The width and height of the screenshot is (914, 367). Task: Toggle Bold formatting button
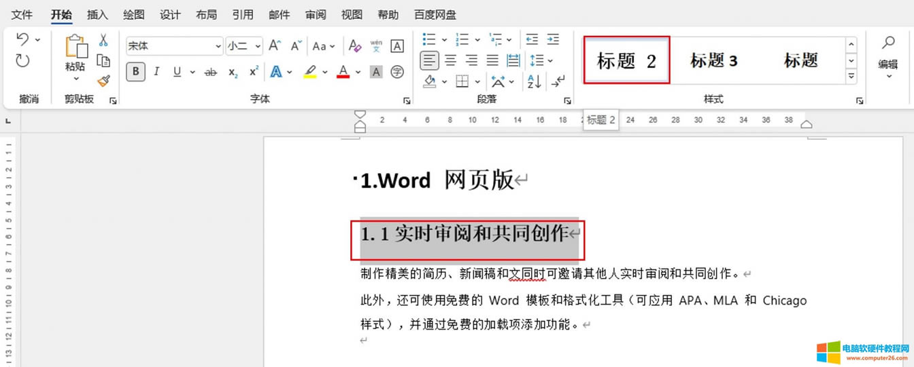135,72
